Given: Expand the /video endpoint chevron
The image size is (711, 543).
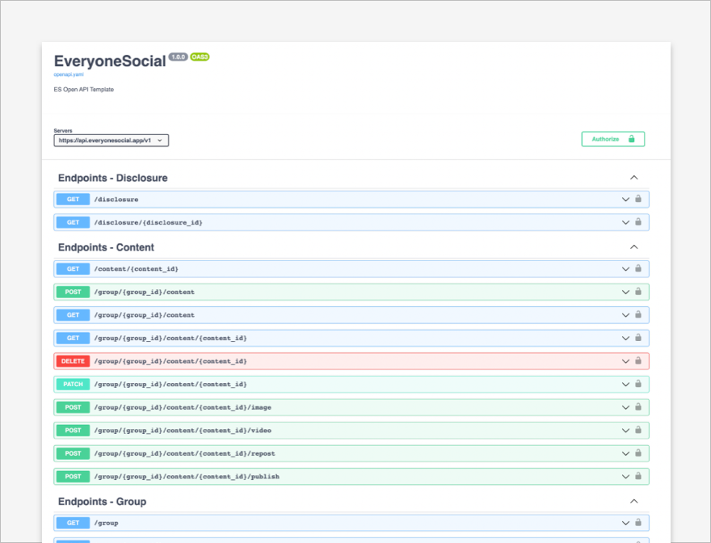Looking at the screenshot, I should [x=625, y=431].
